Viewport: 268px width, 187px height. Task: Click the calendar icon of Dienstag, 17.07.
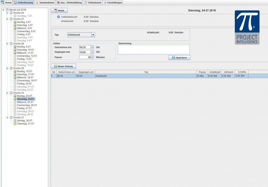15,74
